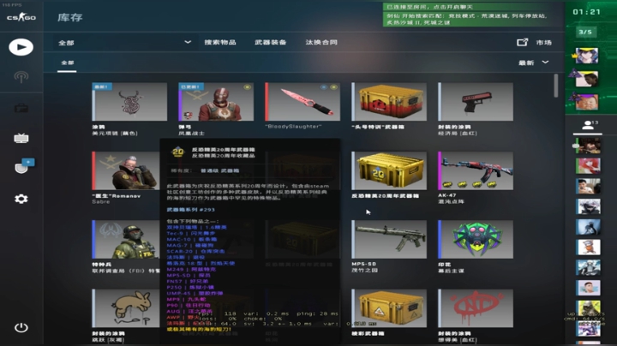
Task: Open the Watch TV icon
Action: pos(21,138)
